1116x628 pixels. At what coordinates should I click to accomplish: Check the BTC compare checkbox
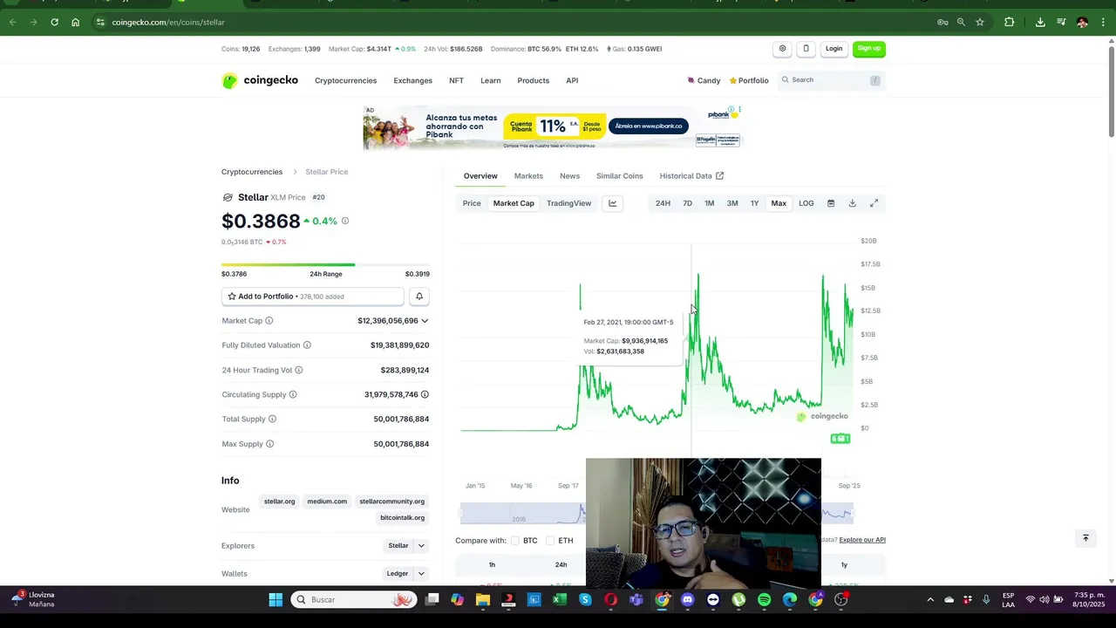515,541
